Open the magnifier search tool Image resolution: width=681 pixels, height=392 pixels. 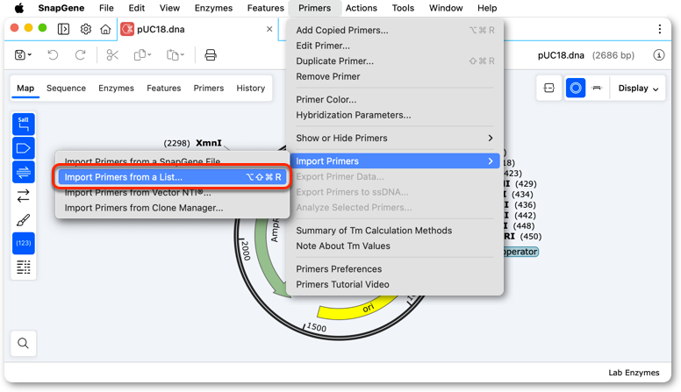coord(24,344)
